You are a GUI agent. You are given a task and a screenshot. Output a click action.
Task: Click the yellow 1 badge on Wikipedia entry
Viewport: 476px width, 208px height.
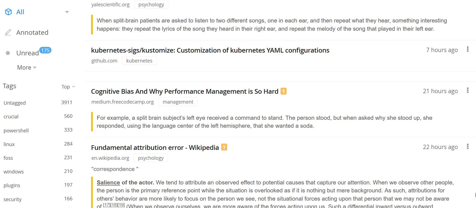pos(224,147)
